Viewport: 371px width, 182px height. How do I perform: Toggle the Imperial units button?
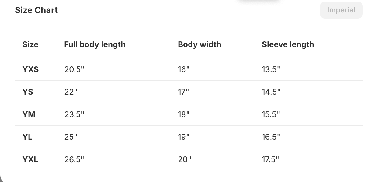pyautogui.click(x=341, y=10)
